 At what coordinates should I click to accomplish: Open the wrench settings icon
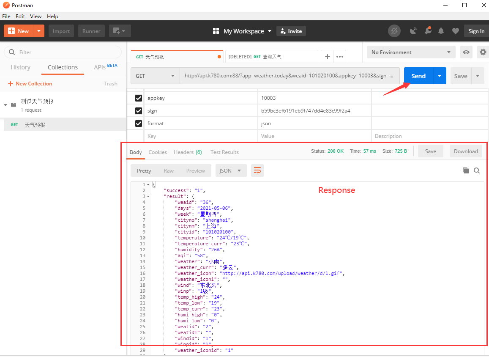(428, 30)
